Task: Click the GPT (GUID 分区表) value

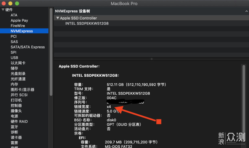Action: click(x=124, y=125)
